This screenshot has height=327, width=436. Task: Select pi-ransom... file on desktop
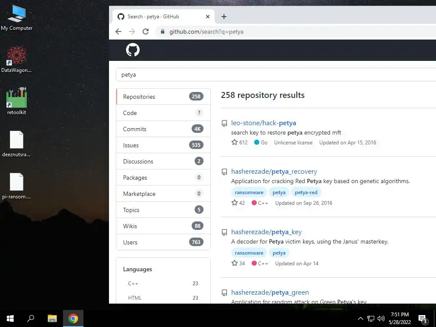click(17, 186)
